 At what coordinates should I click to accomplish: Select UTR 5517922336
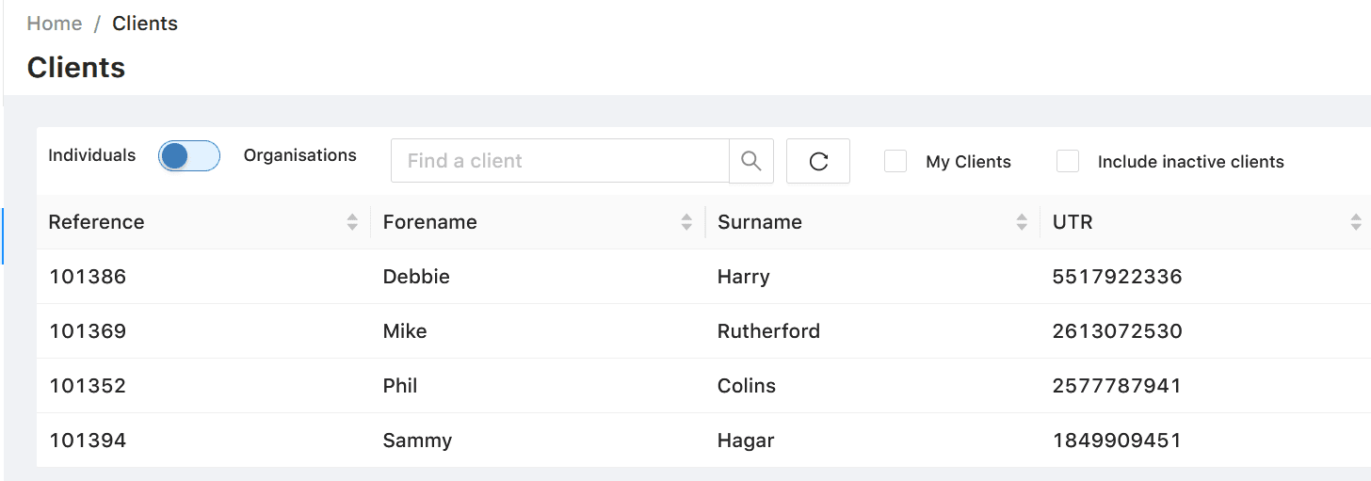pos(1117,277)
